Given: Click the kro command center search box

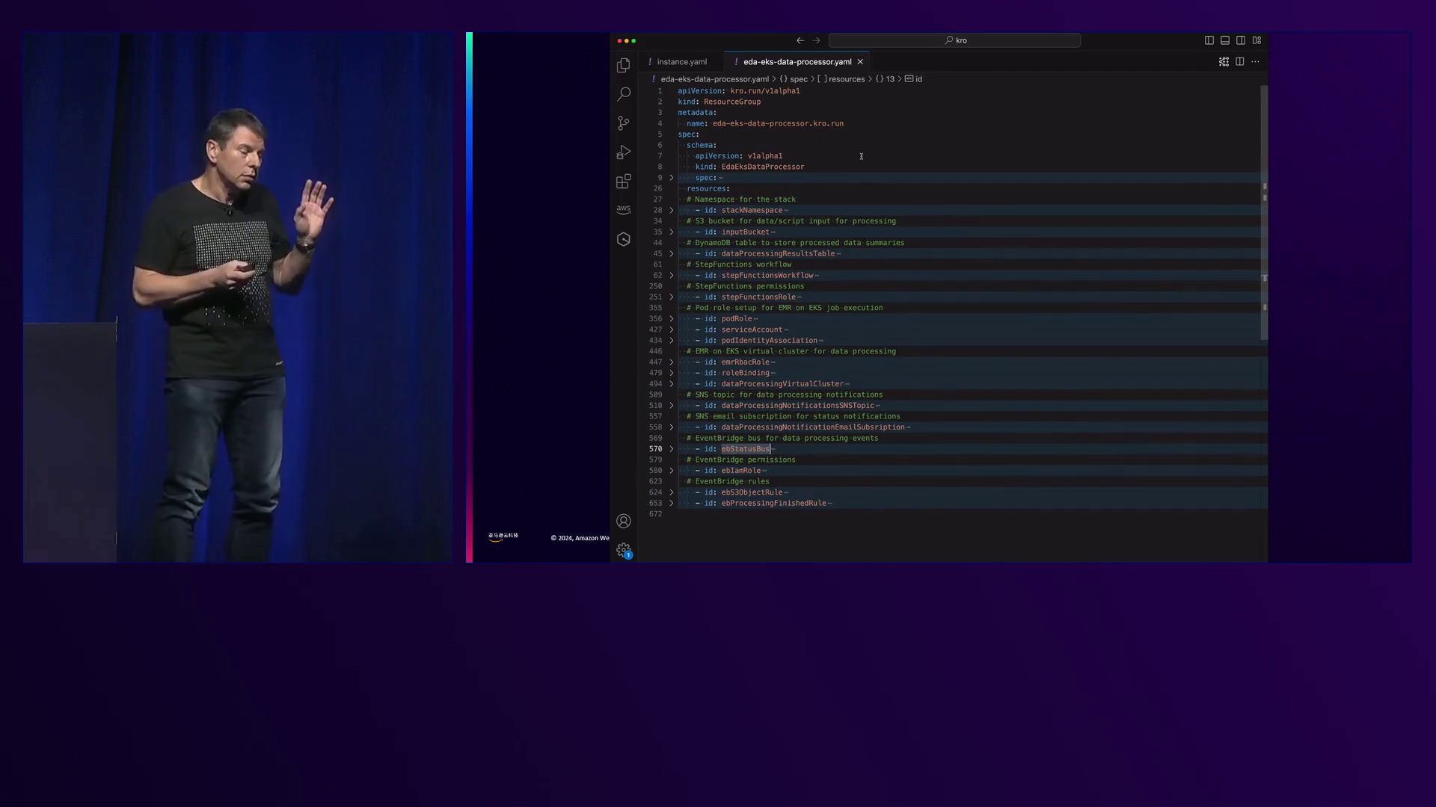Looking at the screenshot, I should pos(954,40).
